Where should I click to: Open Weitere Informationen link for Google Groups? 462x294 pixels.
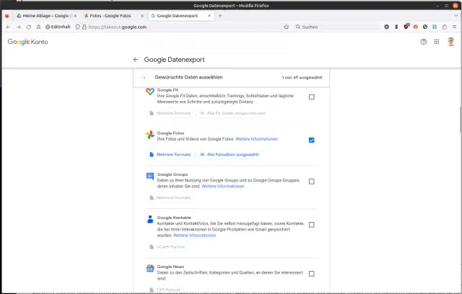point(223,186)
